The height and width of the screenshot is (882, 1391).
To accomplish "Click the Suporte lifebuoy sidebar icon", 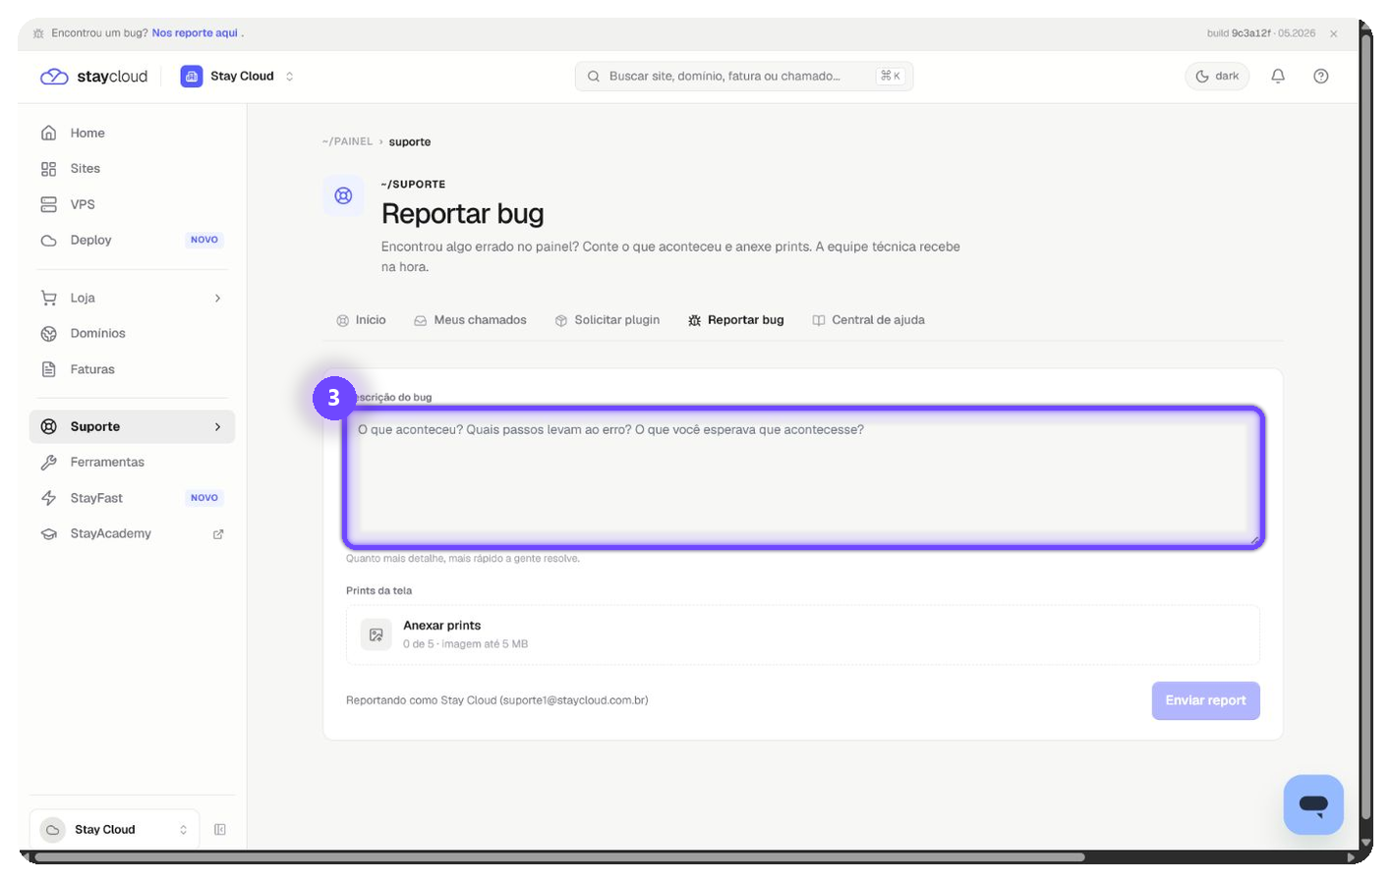I will click(x=48, y=426).
